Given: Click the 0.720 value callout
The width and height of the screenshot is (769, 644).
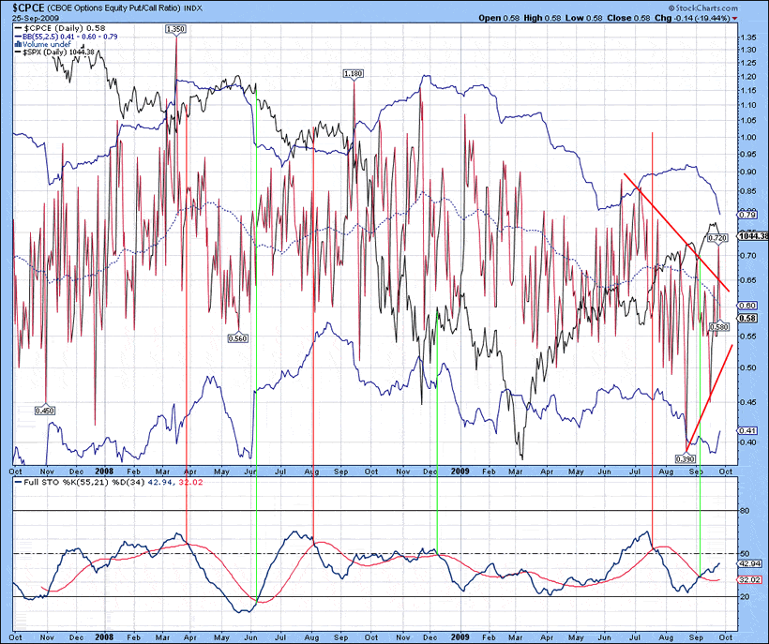Looking at the screenshot, I should tap(718, 238).
